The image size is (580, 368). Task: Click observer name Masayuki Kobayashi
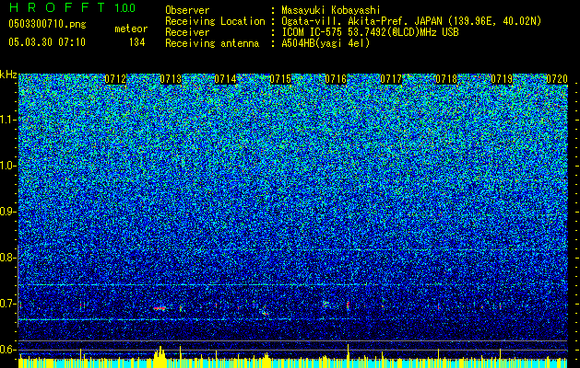(331, 10)
